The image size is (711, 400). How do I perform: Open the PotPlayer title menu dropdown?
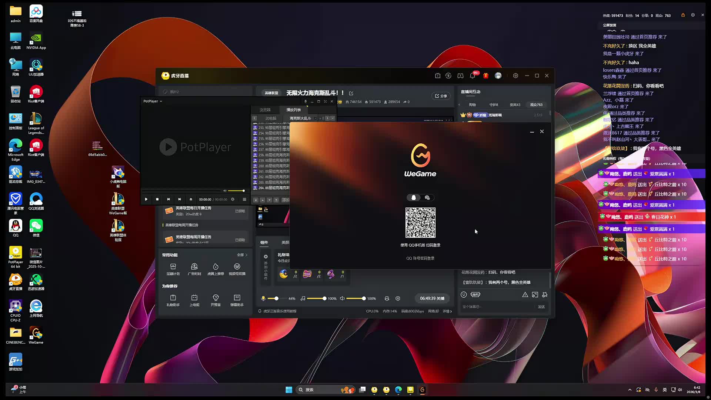(153, 101)
